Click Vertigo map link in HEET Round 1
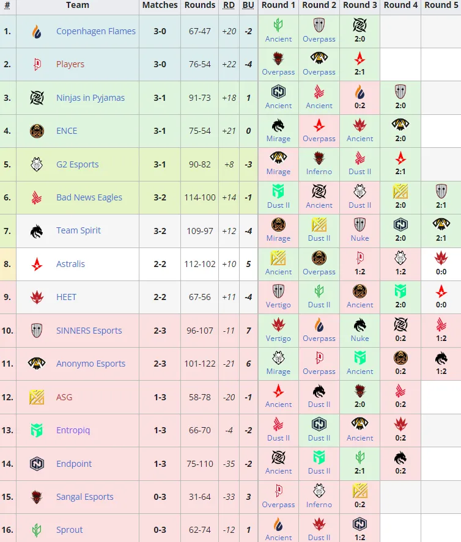Image resolution: width=461 pixels, height=542 pixels. pos(278,305)
